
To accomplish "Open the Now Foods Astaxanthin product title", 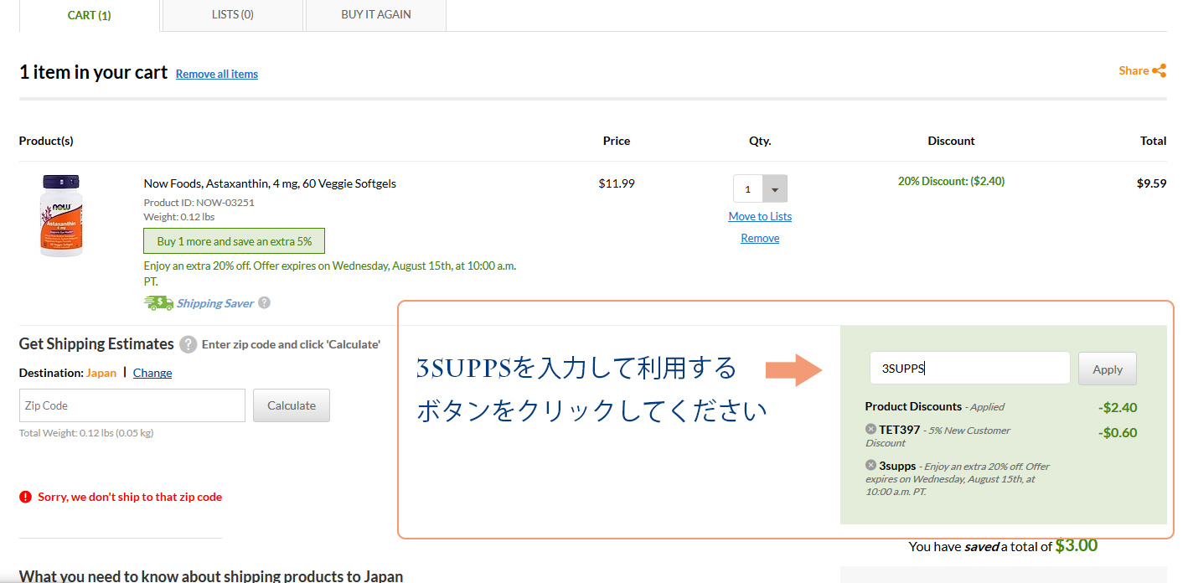I will pyautogui.click(x=270, y=183).
